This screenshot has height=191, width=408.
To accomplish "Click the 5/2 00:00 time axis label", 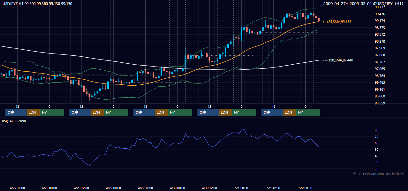I will tap(306, 188).
